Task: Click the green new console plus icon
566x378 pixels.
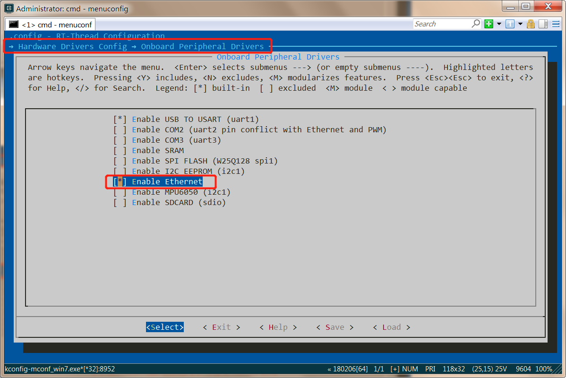Action: pos(489,24)
